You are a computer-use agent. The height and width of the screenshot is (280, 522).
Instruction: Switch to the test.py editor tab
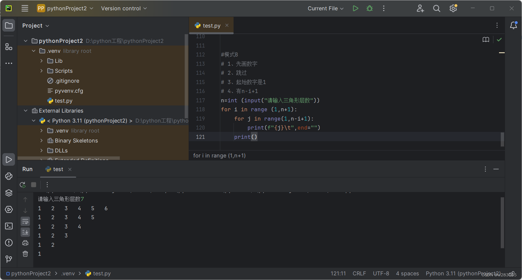click(211, 26)
